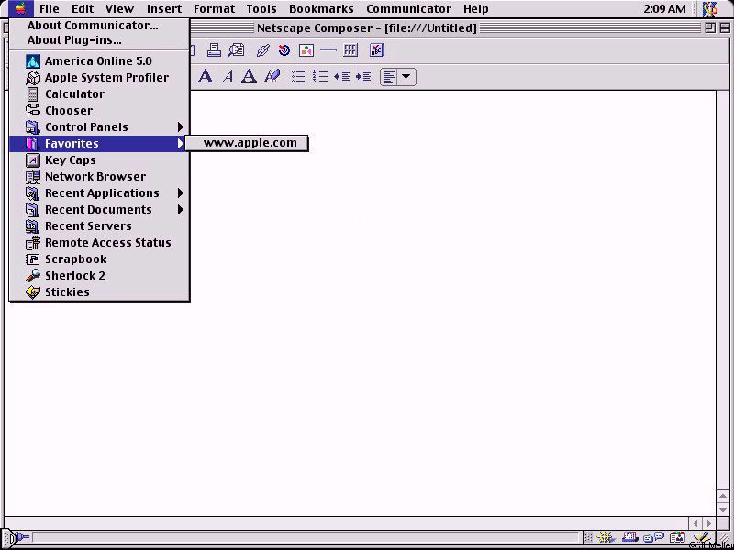734x550 pixels.
Task: Click the horizontal scrollbar's right arrow
Action: (708, 522)
